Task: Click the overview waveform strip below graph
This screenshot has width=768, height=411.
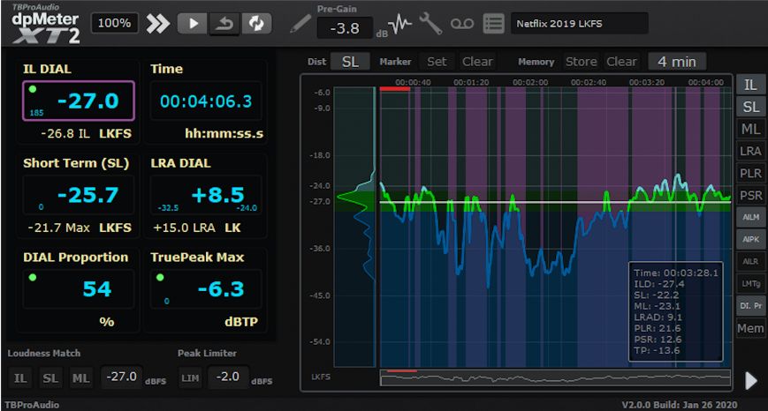Action: [555, 377]
